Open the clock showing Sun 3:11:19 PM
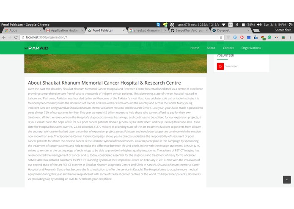The image size is (294, 209). pos(275,25)
